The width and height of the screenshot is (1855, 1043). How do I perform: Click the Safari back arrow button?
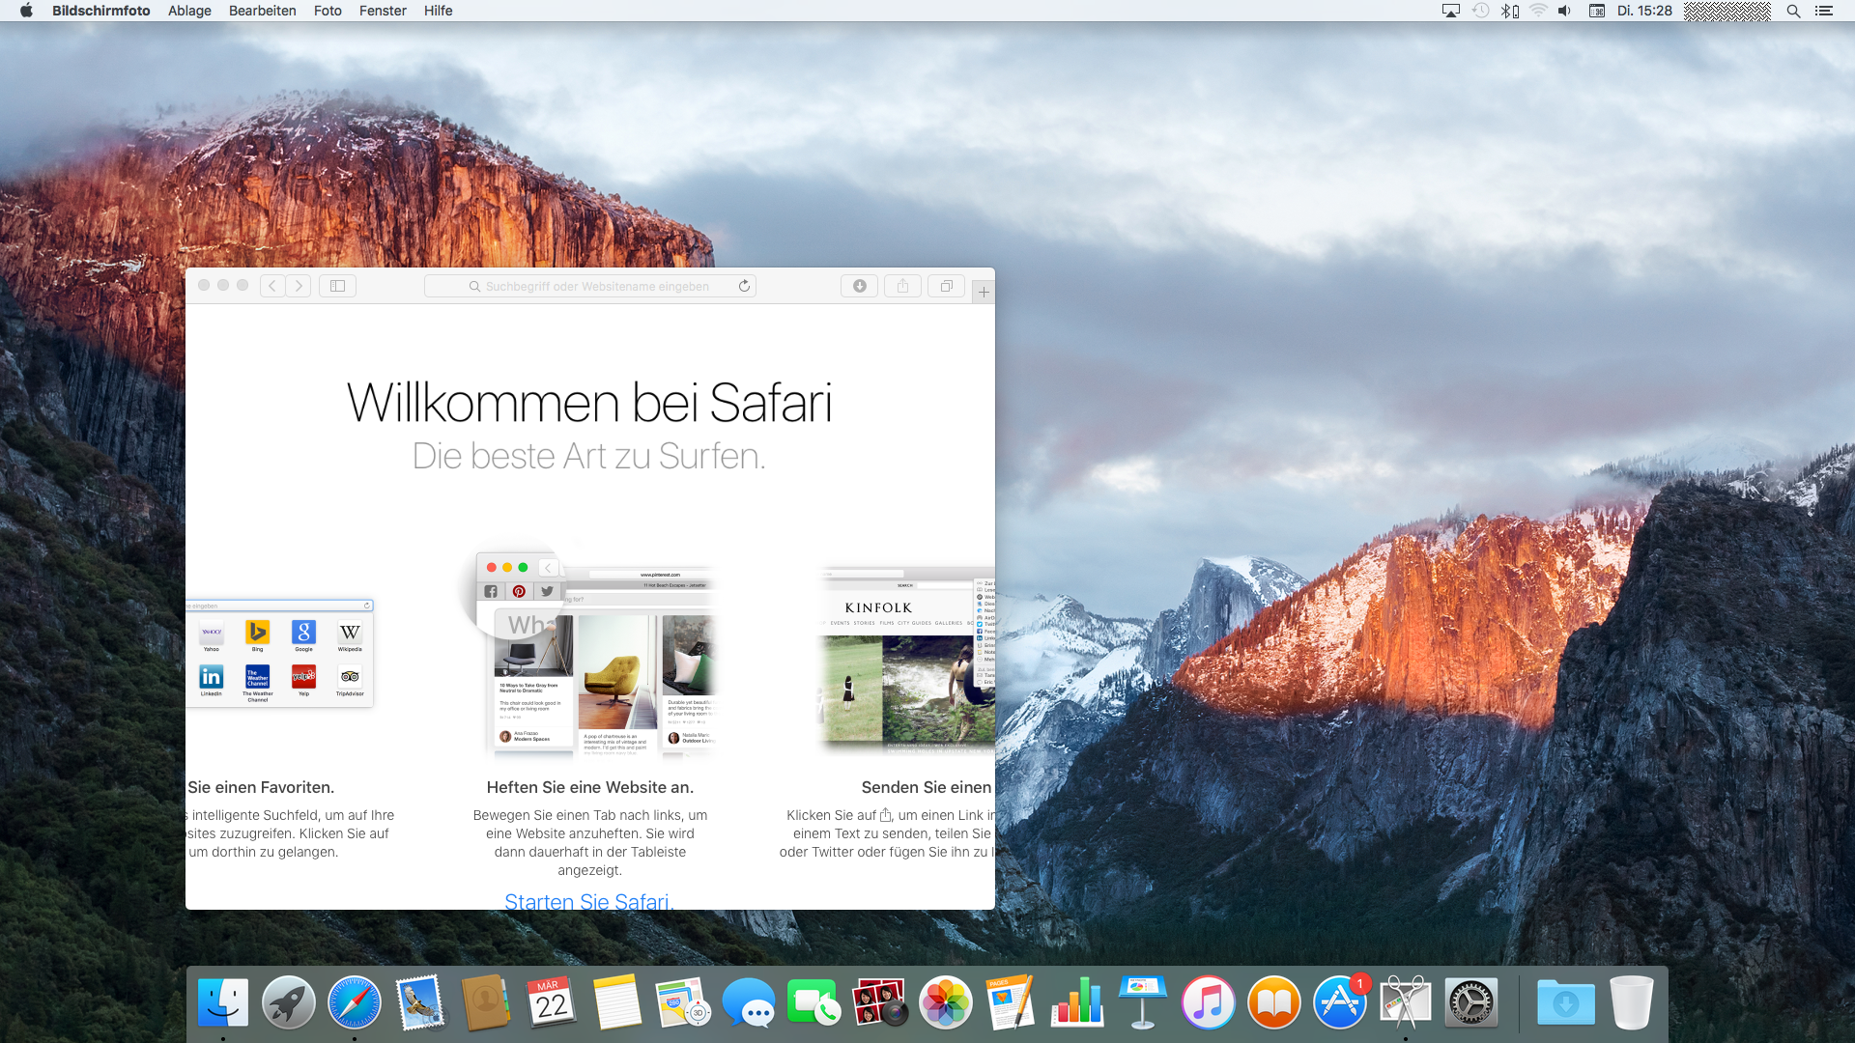(272, 286)
